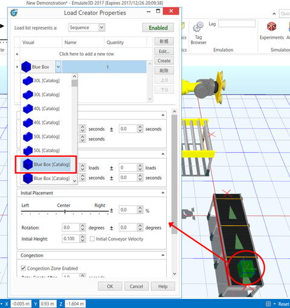Click the Z coordinate field
Screen dimensions: 290x308
[x=76, y=304]
